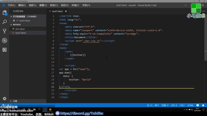Click the yellow taskbar application icon
207x116 pixels.
pos(50,110)
